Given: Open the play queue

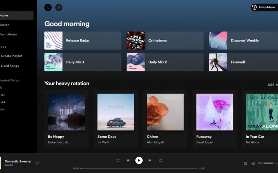Looking at the screenshot, I should click(x=245, y=163).
